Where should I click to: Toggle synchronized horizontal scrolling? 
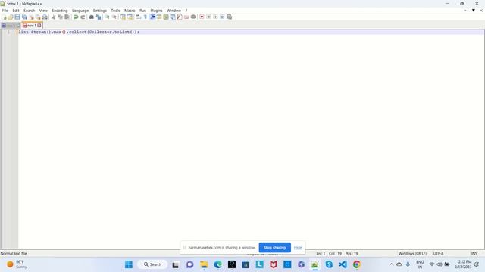pos(130,17)
